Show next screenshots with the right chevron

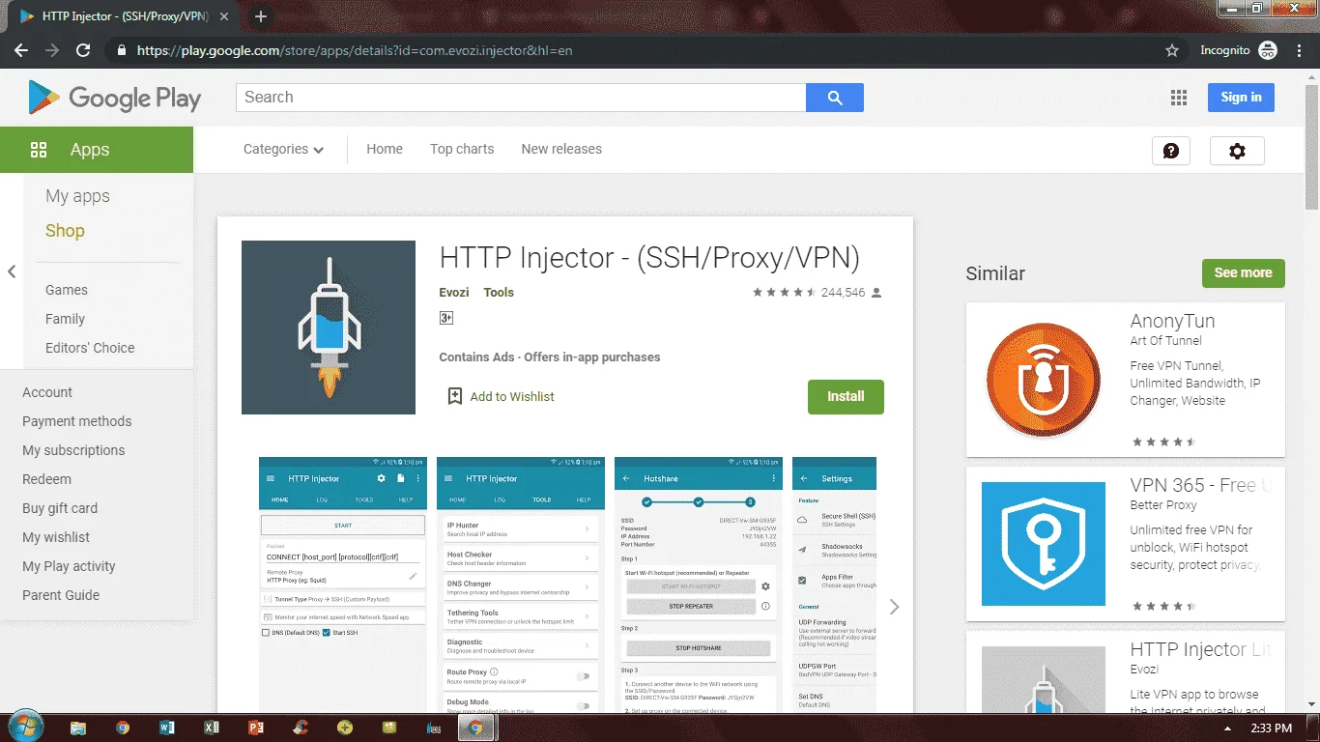pyautogui.click(x=894, y=607)
